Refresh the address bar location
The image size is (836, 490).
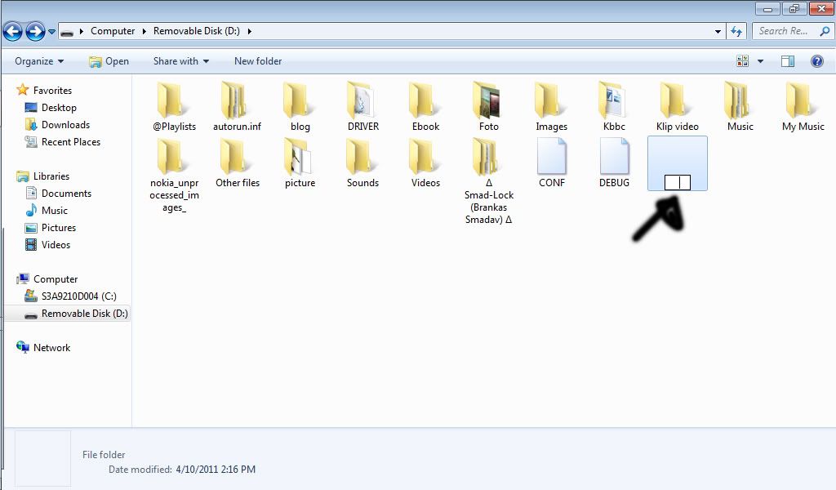(x=736, y=31)
